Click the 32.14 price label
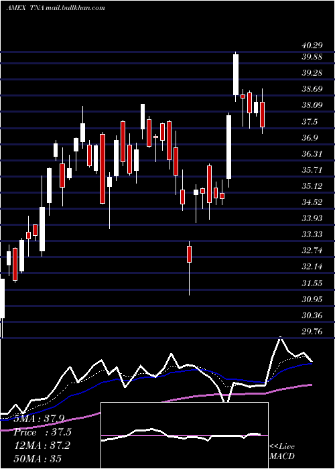335x469 pixels. tap(312, 266)
